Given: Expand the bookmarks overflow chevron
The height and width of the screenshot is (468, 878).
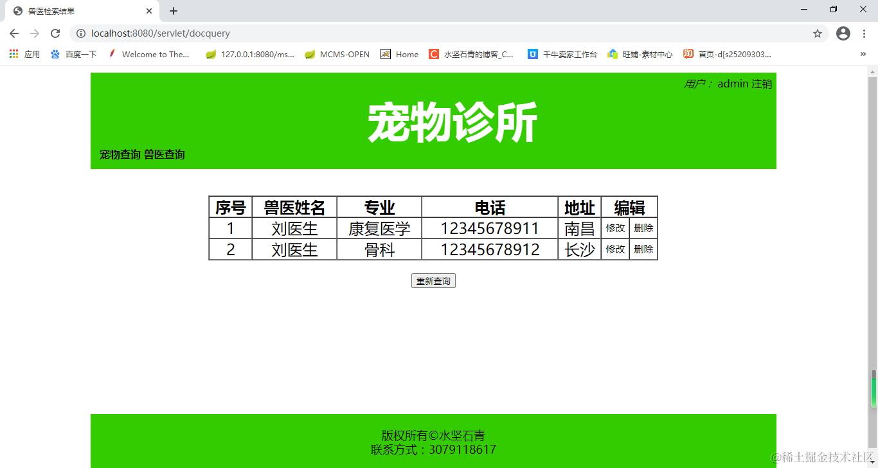Looking at the screenshot, I should tap(863, 54).
